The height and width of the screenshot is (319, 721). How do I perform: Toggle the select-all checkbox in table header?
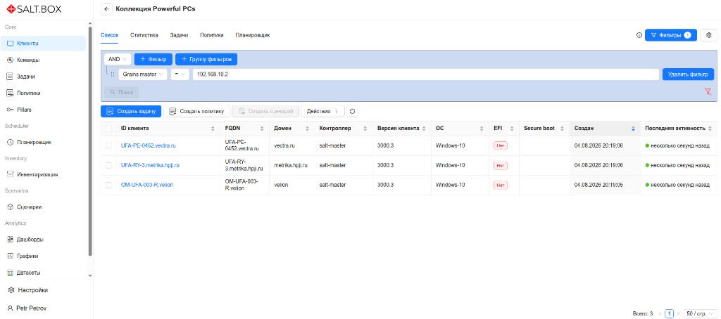(x=108, y=129)
